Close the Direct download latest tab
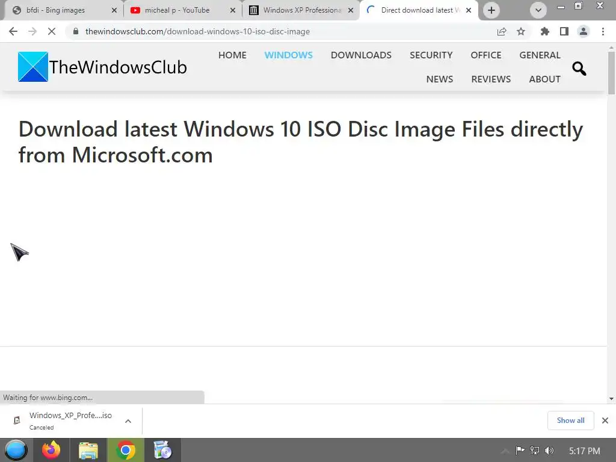 coord(469,10)
